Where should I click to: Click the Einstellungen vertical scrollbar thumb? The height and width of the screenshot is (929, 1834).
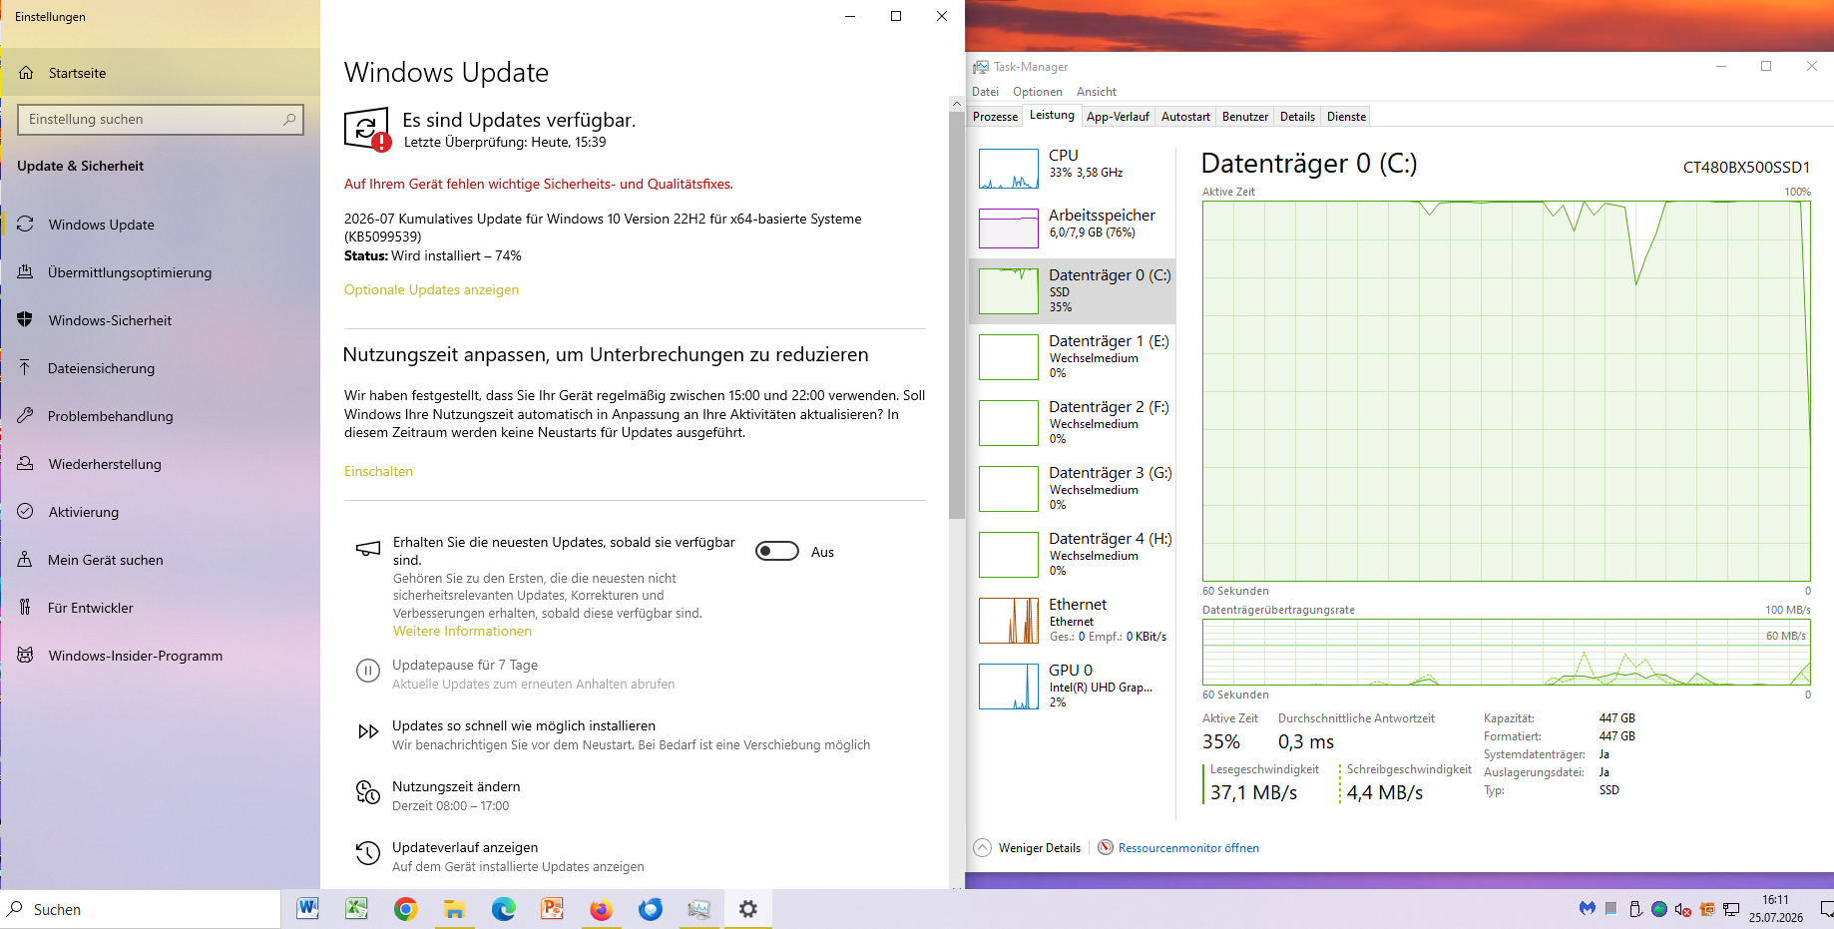[x=957, y=313]
